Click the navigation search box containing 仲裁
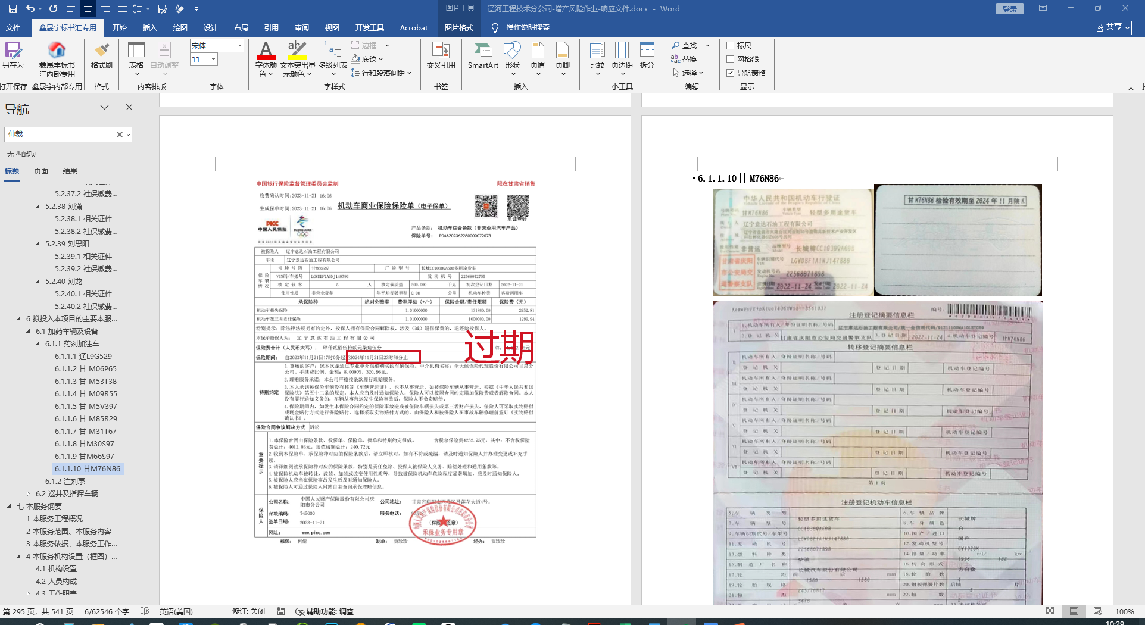The width and height of the screenshot is (1145, 625). pos(60,135)
